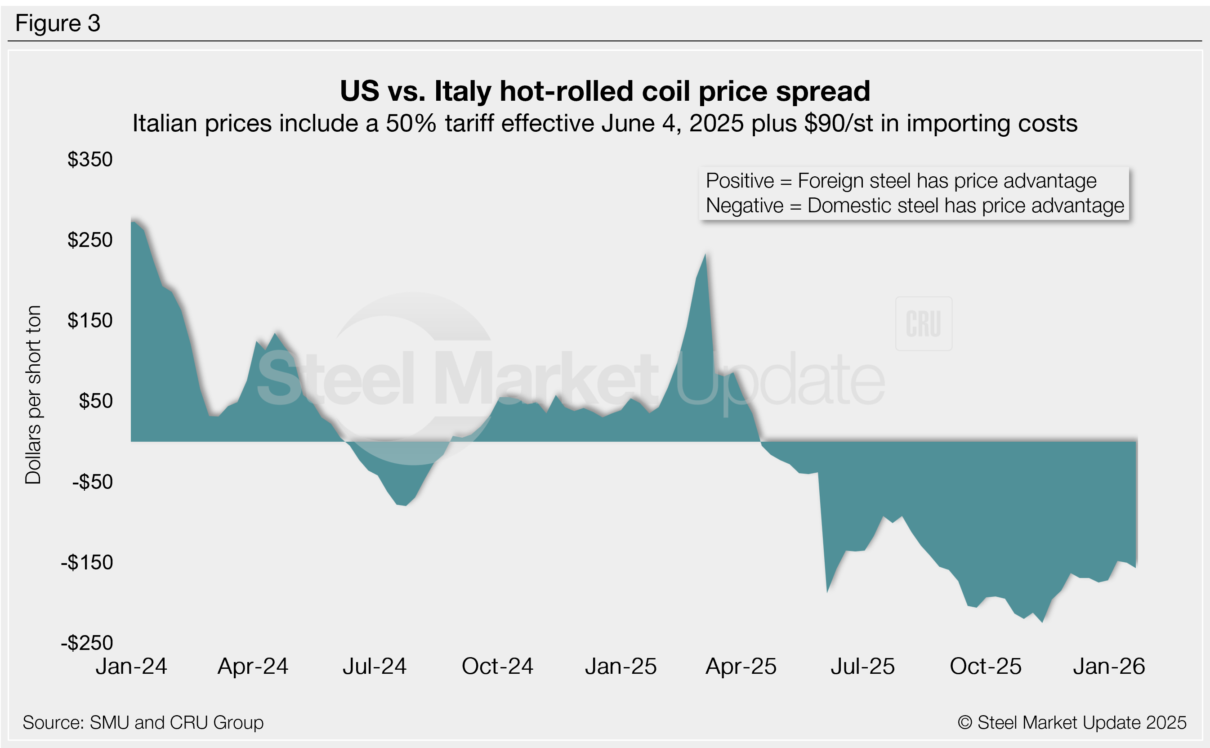
Task: Click the Jan-26 x-axis label
Action: point(1109,667)
